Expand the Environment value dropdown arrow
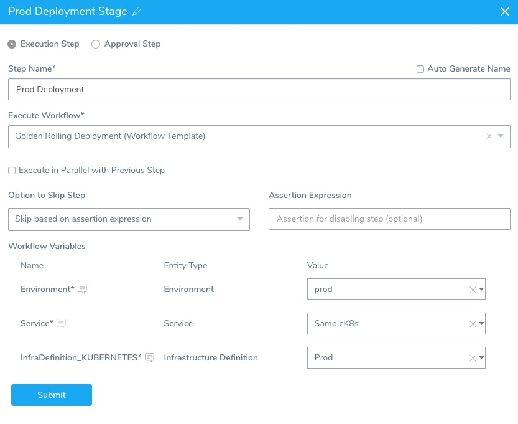This screenshot has height=424, width=518. 481,289
